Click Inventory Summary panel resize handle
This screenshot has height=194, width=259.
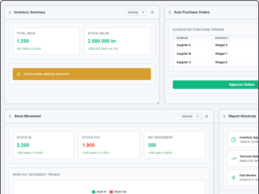click(x=158, y=103)
